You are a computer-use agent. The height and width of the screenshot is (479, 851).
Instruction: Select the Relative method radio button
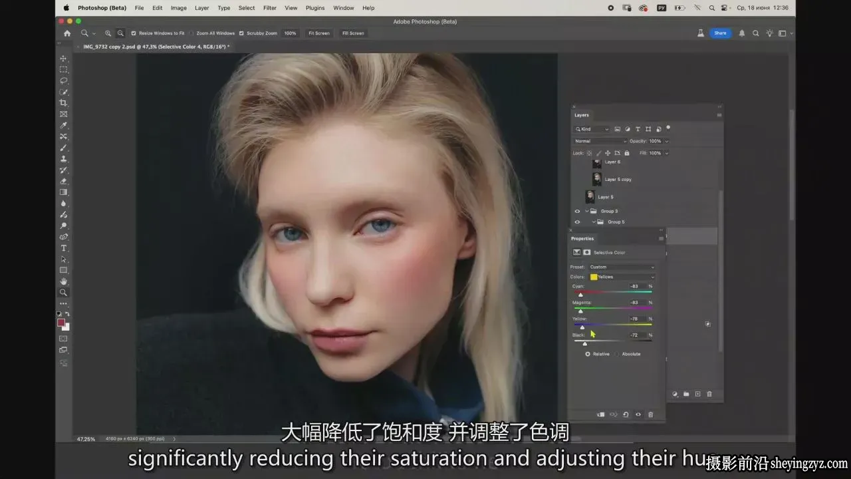588,354
